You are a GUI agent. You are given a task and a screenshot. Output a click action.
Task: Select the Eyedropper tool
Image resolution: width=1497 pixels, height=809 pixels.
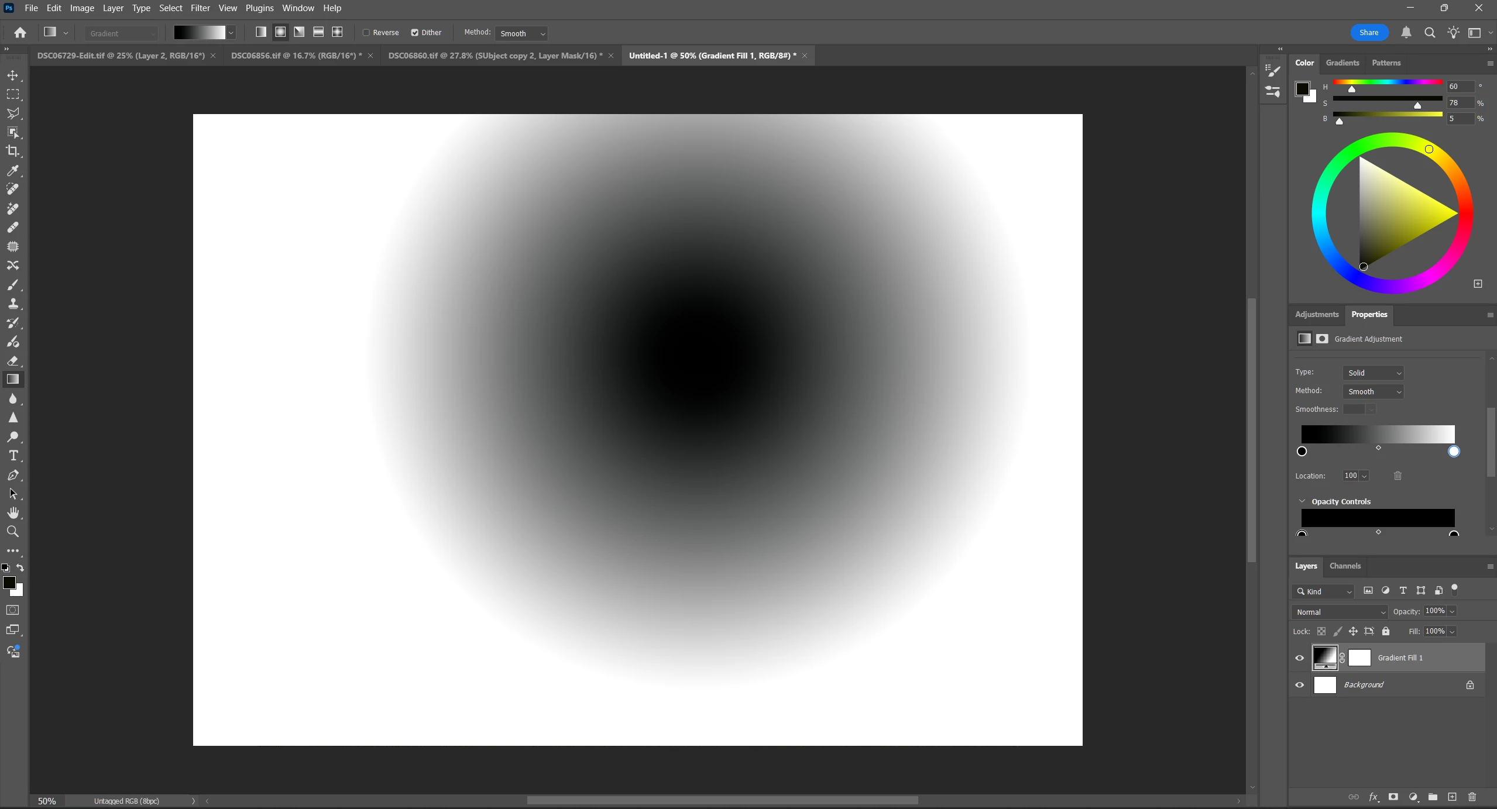[13, 170]
